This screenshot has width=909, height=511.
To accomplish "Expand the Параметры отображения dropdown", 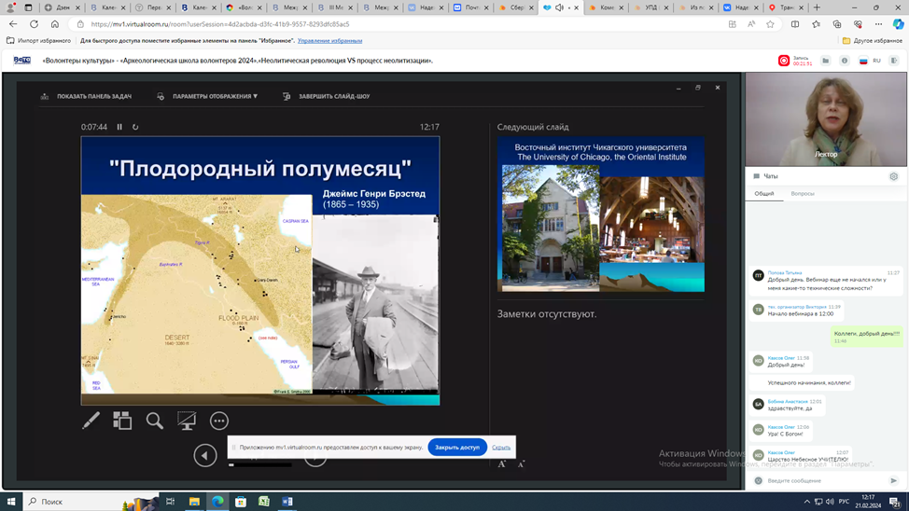I will (214, 96).
